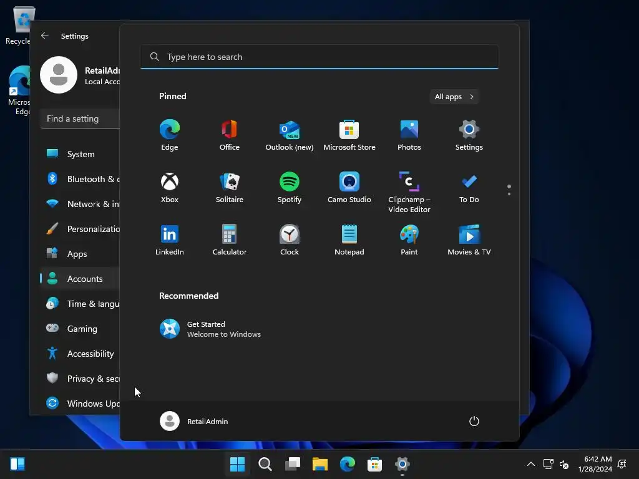Select Network & internet in Settings
639x479 pixels.
coord(80,204)
